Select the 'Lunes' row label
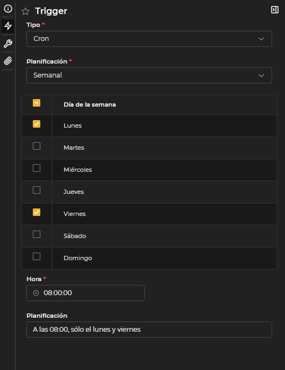Viewport: 285px width, 370px height. tap(73, 125)
